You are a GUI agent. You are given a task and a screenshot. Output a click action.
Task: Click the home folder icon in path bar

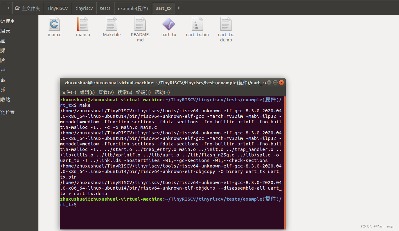17,8
